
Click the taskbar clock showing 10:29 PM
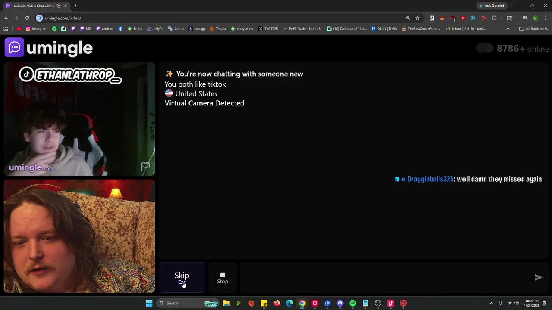point(532,303)
